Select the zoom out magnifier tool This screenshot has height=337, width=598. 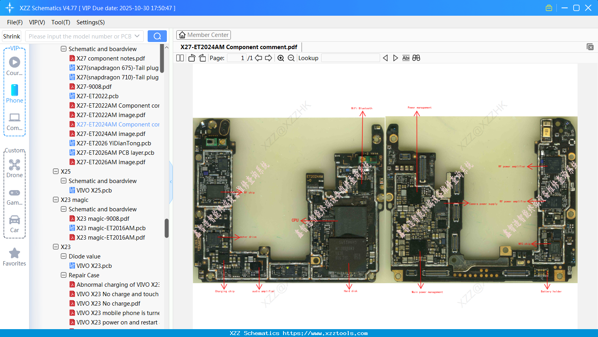[x=291, y=58]
